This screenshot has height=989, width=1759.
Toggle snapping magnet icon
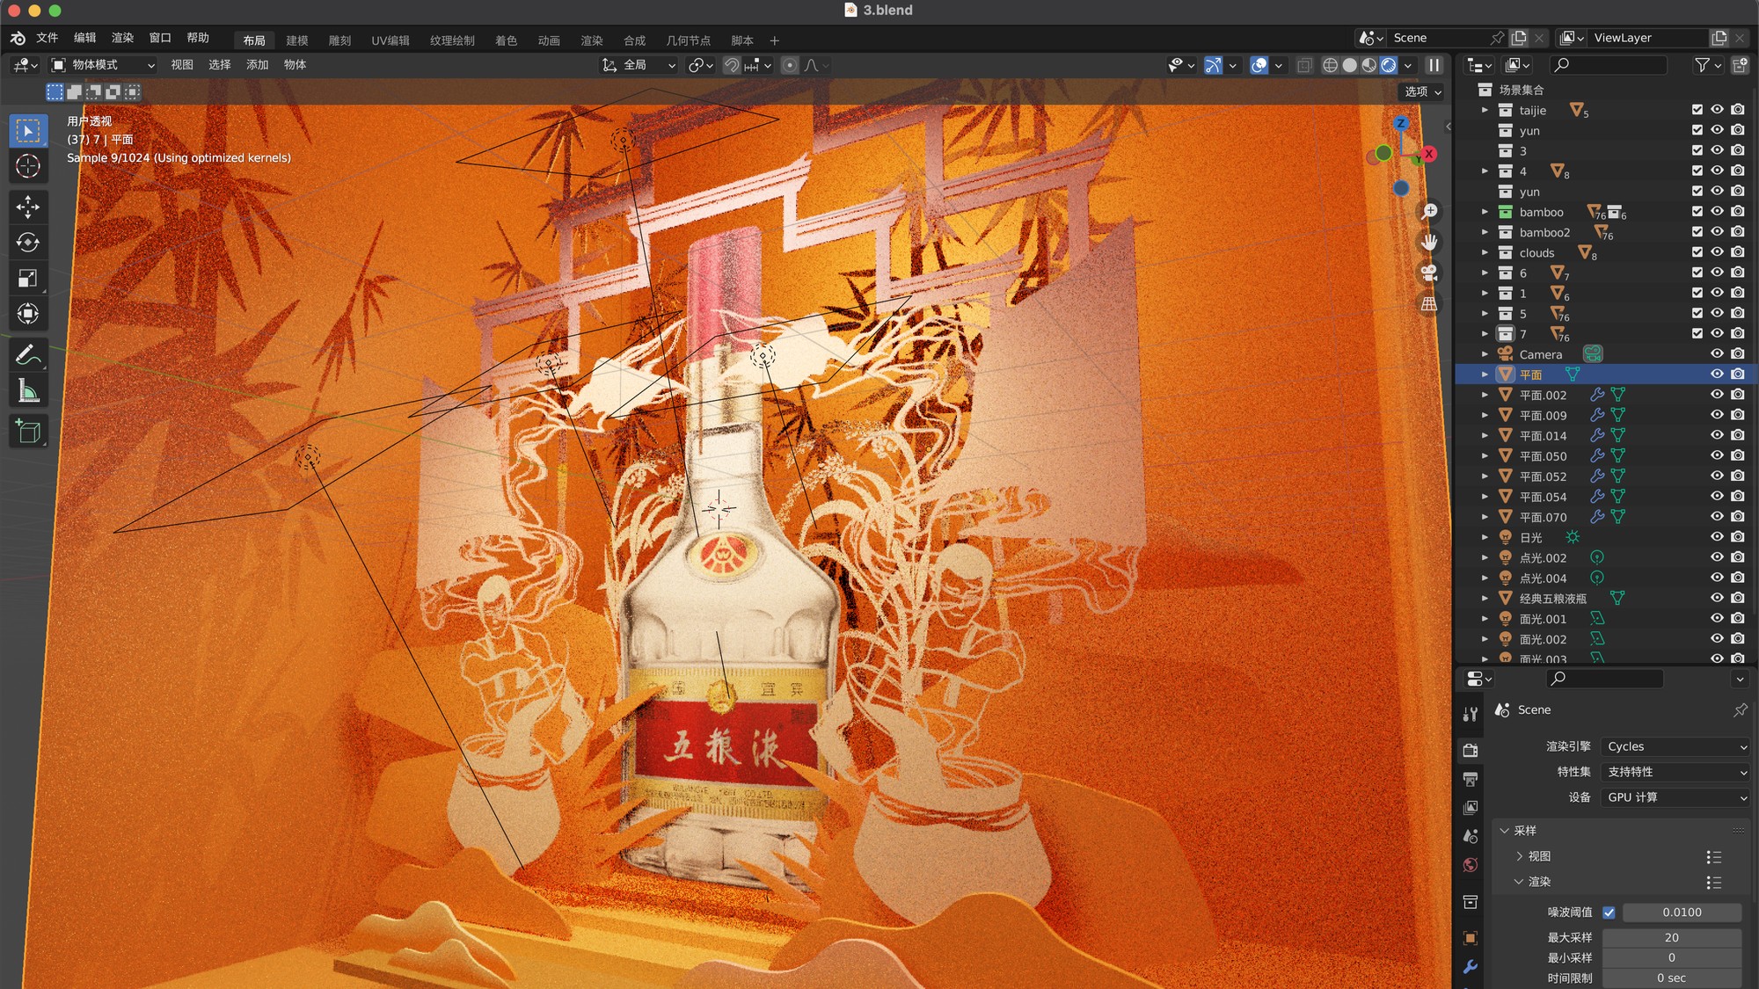click(731, 65)
